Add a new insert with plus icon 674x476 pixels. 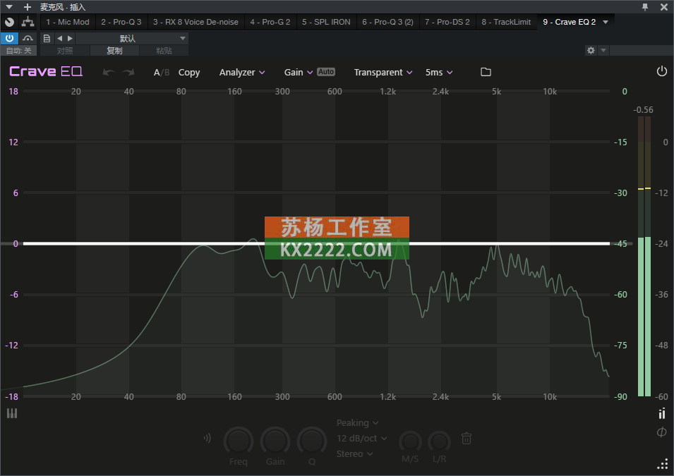pyautogui.click(x=28, y=7)
